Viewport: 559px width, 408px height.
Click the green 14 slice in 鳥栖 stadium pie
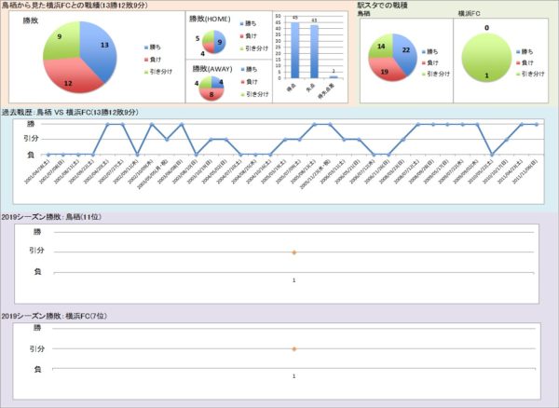coord(381,46)
